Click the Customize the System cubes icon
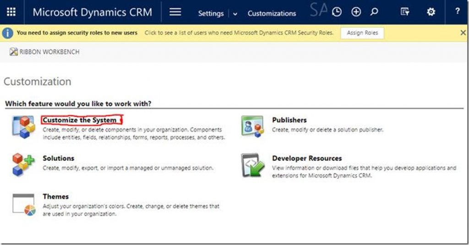The image size is (469, 245). pos(23,127)
